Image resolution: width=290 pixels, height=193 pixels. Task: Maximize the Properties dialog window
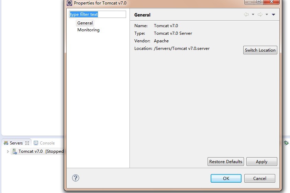(258, 2)
